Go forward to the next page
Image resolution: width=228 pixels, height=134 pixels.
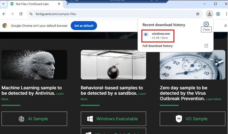coord(12,14)
